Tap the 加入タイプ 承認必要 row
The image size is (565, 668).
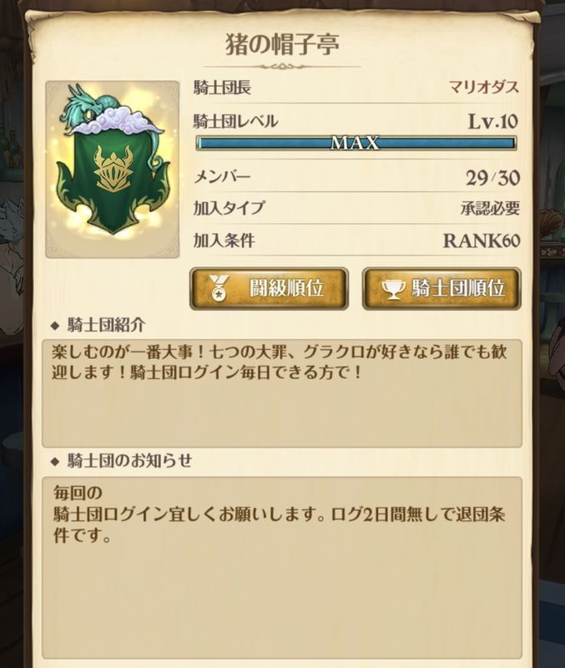[356, 208]
